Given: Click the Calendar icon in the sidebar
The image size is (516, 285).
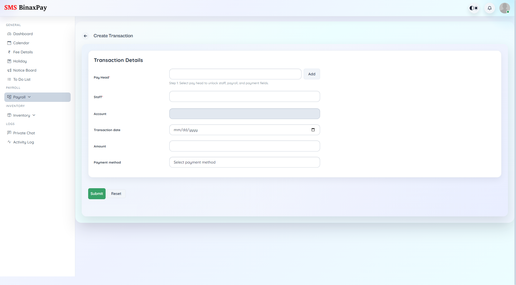Looking at the screenshot, I should pyautogui.click(x=9, y=43).
